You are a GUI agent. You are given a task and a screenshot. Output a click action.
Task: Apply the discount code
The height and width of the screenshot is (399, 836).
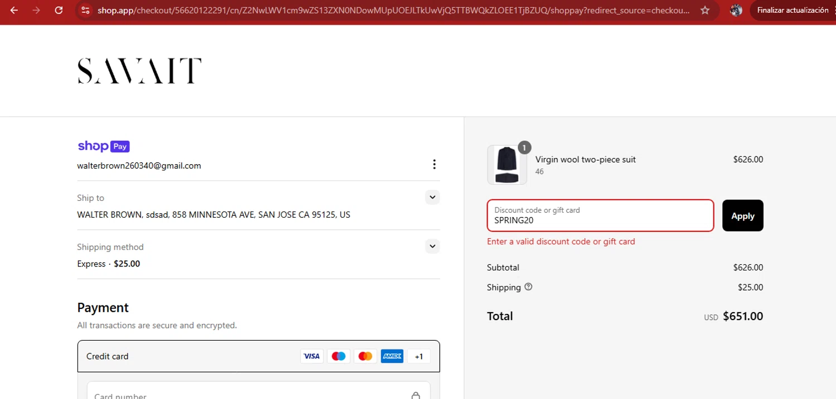coord(743,215)
